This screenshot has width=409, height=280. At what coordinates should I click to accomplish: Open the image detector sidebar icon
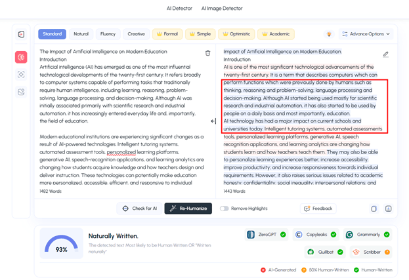pos(21,92)
